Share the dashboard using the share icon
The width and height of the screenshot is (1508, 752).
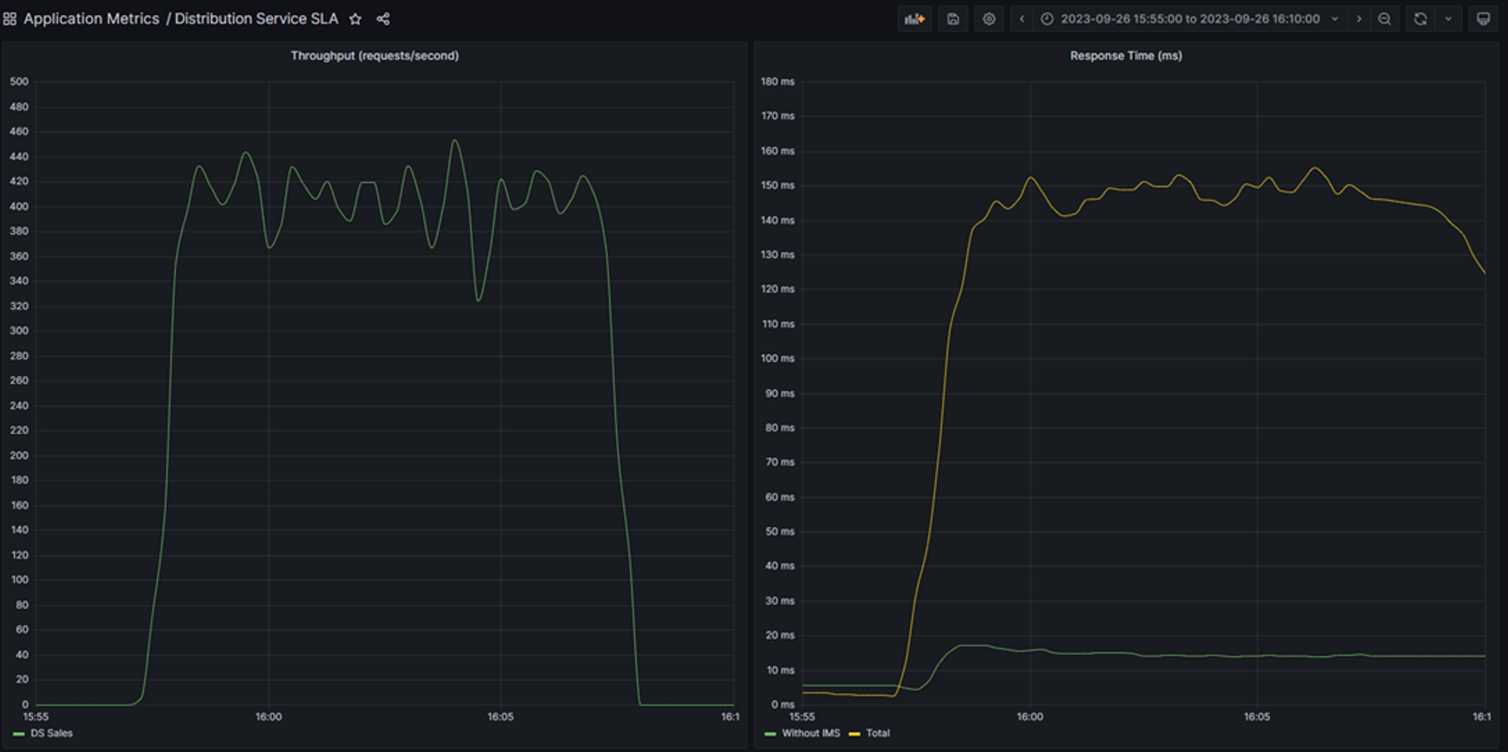coord(384,18)
